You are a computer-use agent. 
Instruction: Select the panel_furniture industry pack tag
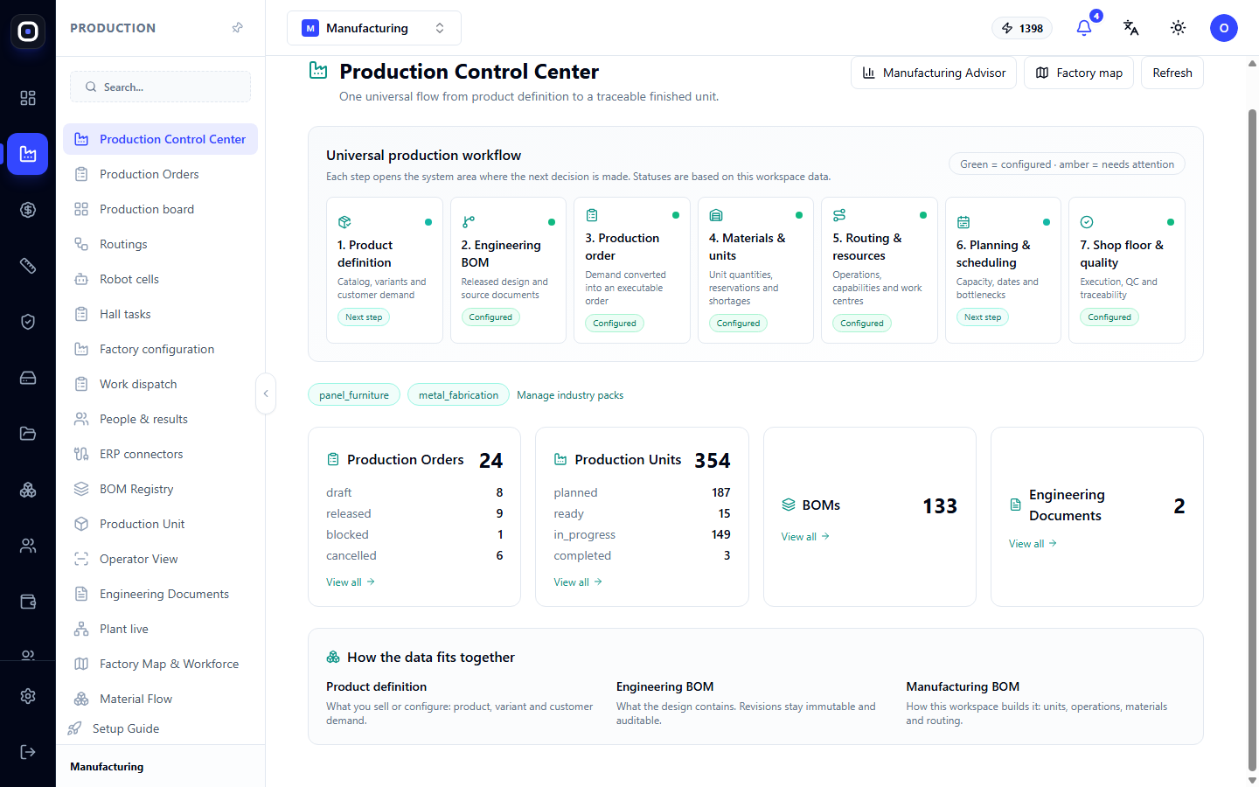(354, 394)
